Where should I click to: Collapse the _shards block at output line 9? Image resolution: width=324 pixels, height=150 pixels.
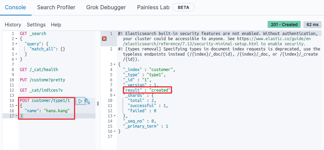click(115, 95)
